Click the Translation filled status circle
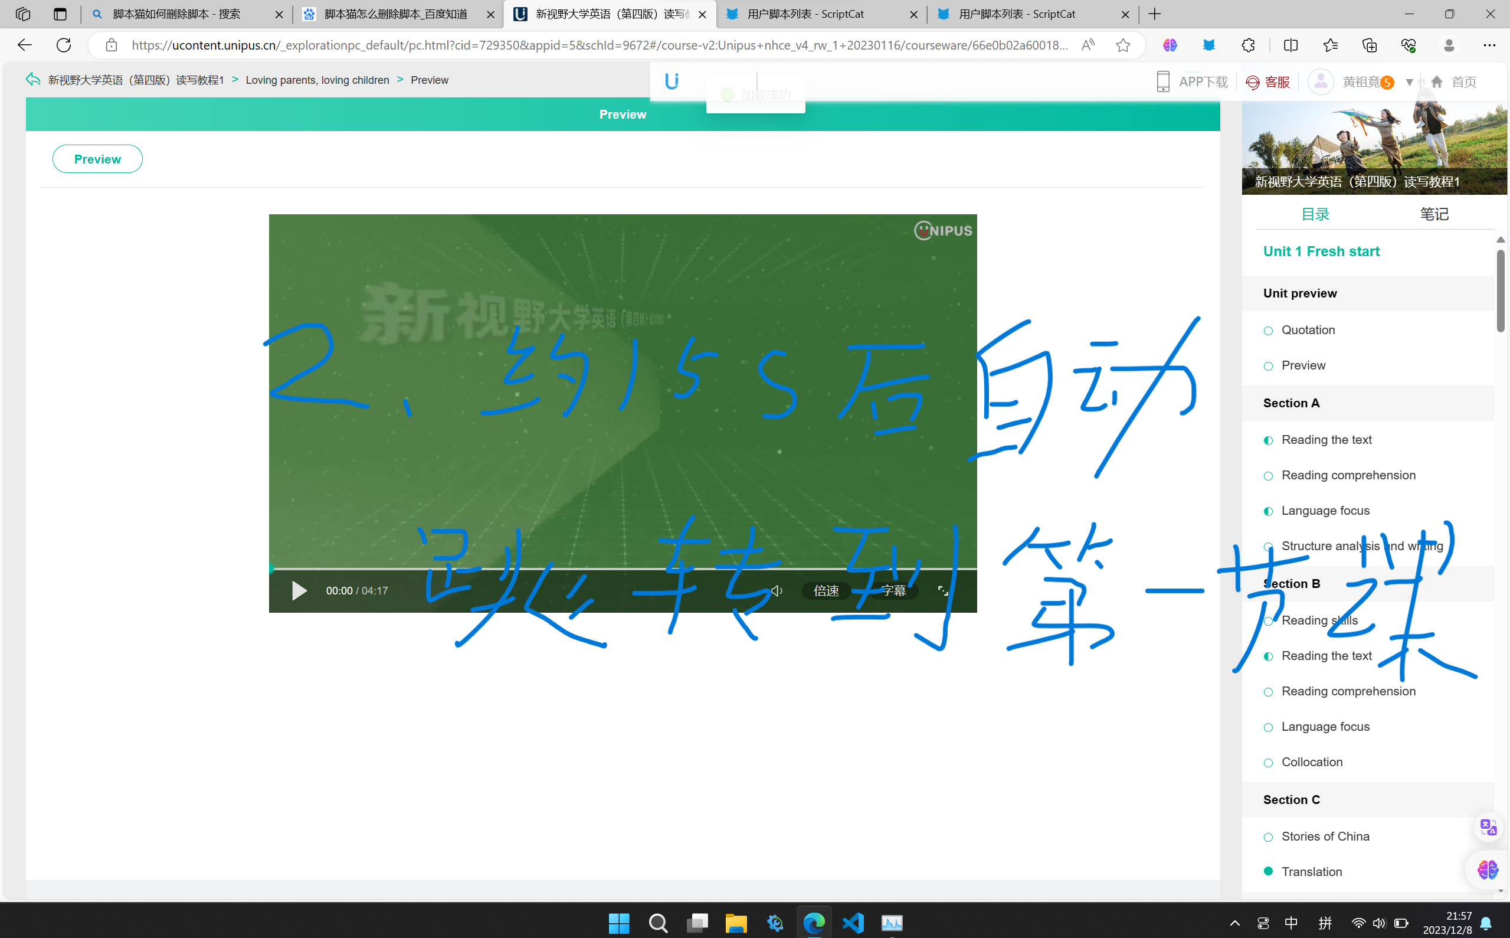Viewport: 1510px width, 938px height. coord(1269,871)
